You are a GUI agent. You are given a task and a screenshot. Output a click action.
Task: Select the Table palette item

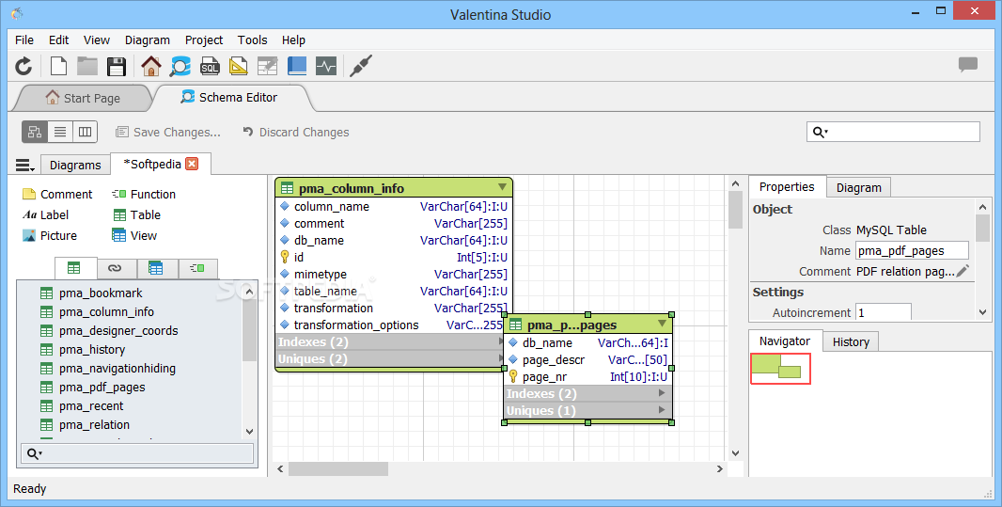tap(136, 214)
